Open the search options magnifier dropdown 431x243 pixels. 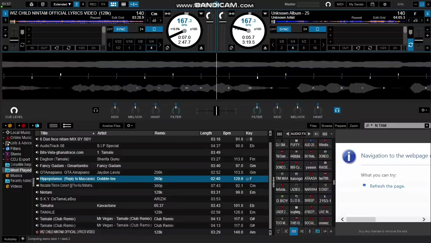coord(369,126)
